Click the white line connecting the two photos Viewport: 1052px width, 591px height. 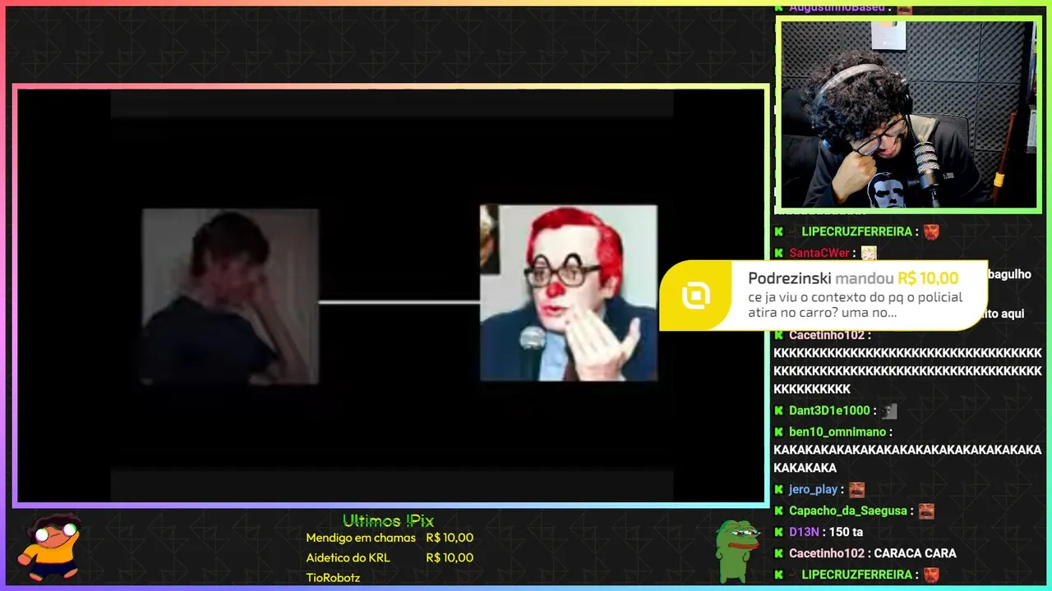399,302
